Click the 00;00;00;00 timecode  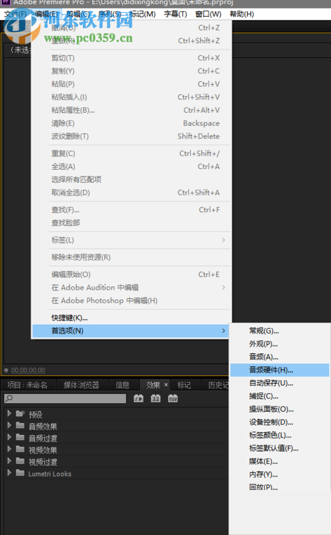(28, 370)
